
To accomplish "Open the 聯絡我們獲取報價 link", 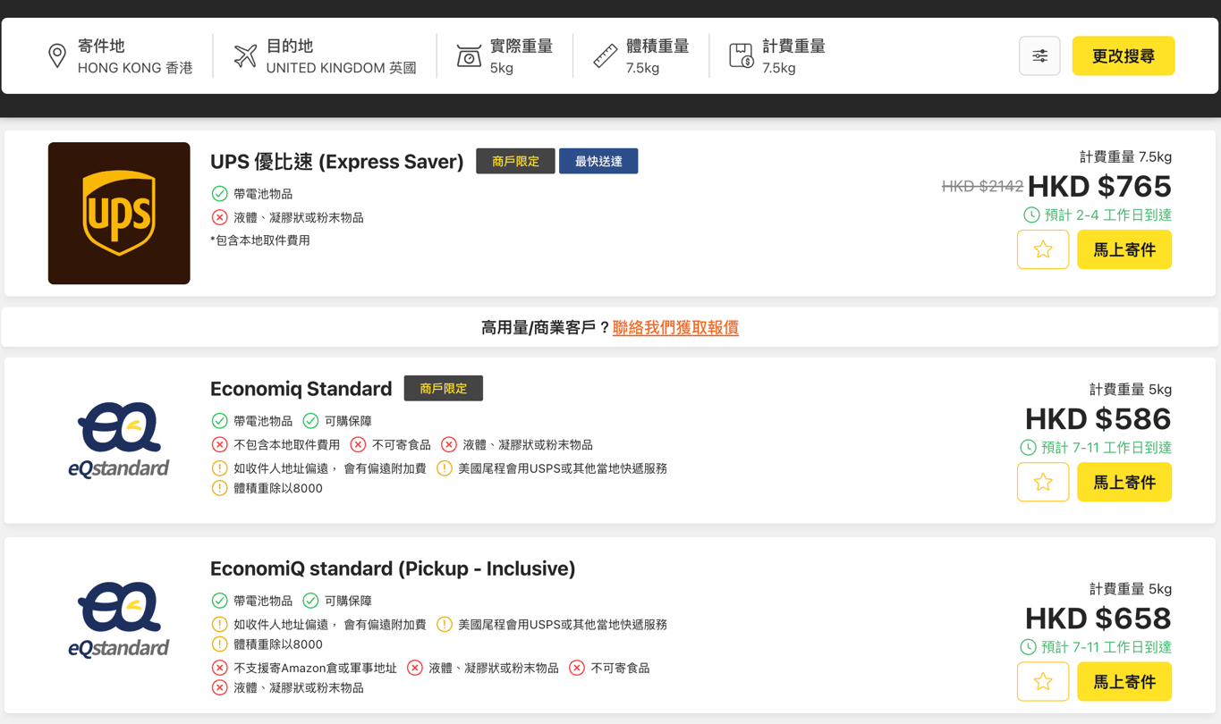I will [675, 328].
